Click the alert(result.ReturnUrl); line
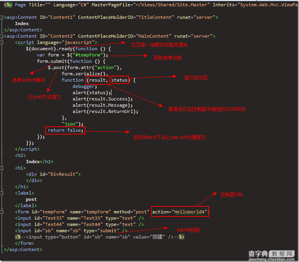 [105, 112]
